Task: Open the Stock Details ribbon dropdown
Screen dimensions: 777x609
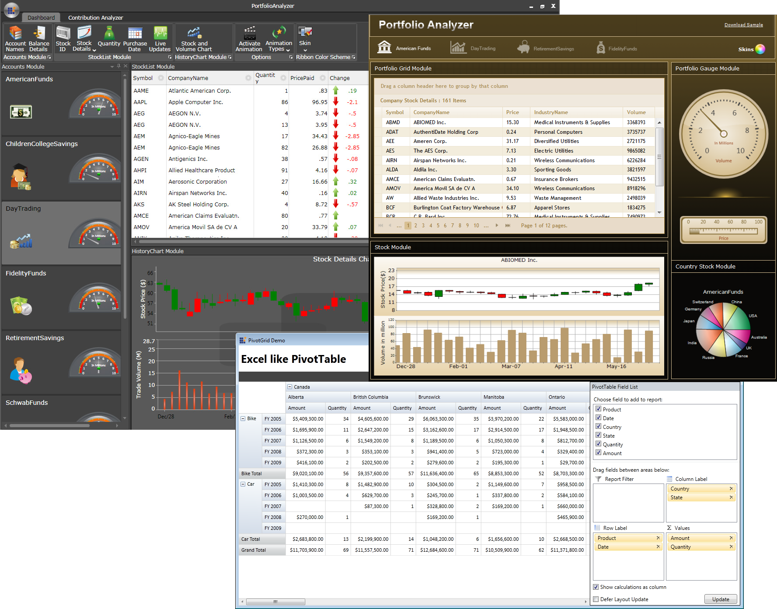Action: (x=84, y=39)
